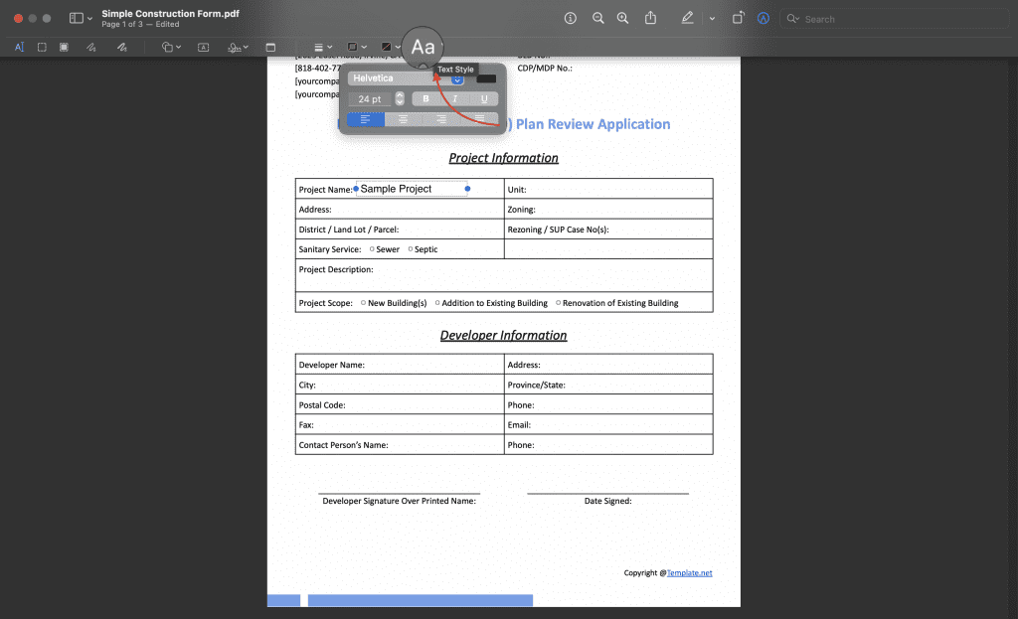Zoom in on the document

[623, 18]
